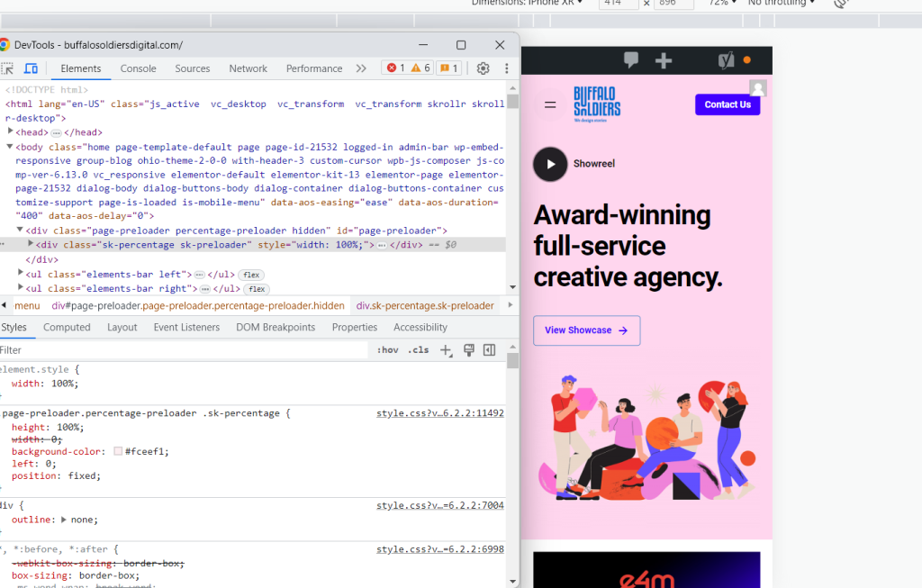
Task: Toggle the computed styles sidebar icon
Action: (489, 350)
